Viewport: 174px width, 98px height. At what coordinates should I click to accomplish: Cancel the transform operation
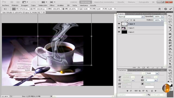coord(166,9)
